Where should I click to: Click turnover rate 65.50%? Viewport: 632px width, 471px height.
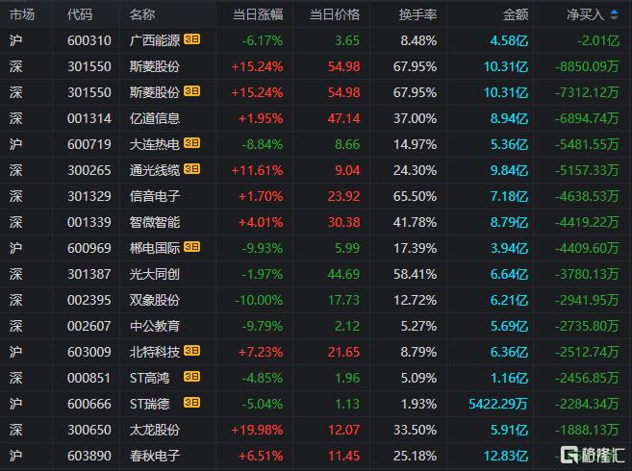pos(416,196)
